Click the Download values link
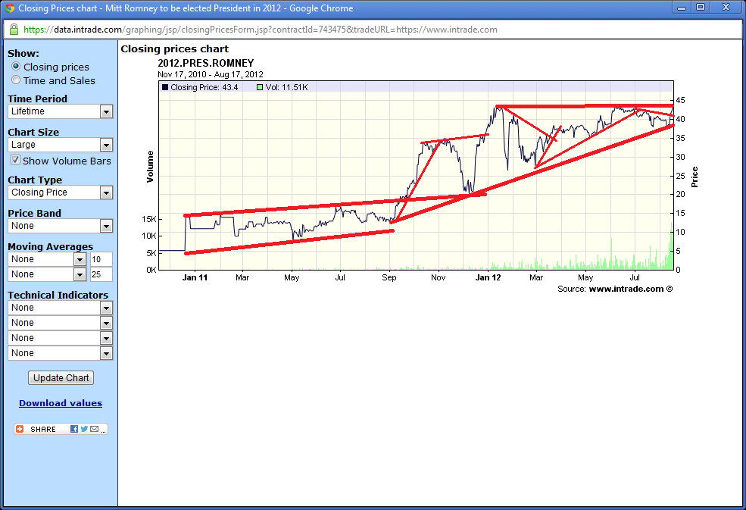746x510 pixels. [61, 403]
